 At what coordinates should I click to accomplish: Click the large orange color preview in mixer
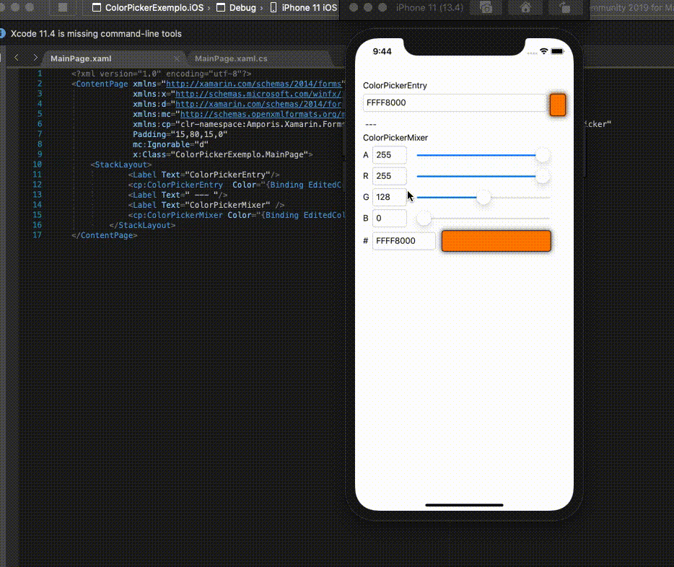tap(496, 241)
